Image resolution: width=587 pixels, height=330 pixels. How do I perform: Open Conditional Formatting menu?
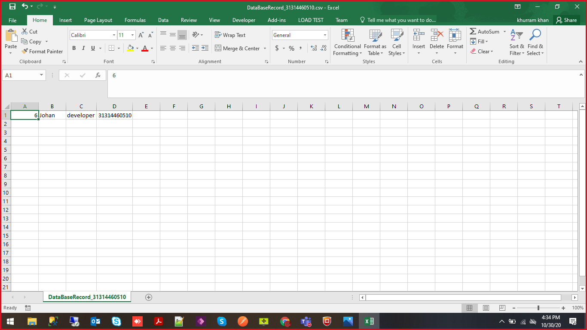pos(347,43)
